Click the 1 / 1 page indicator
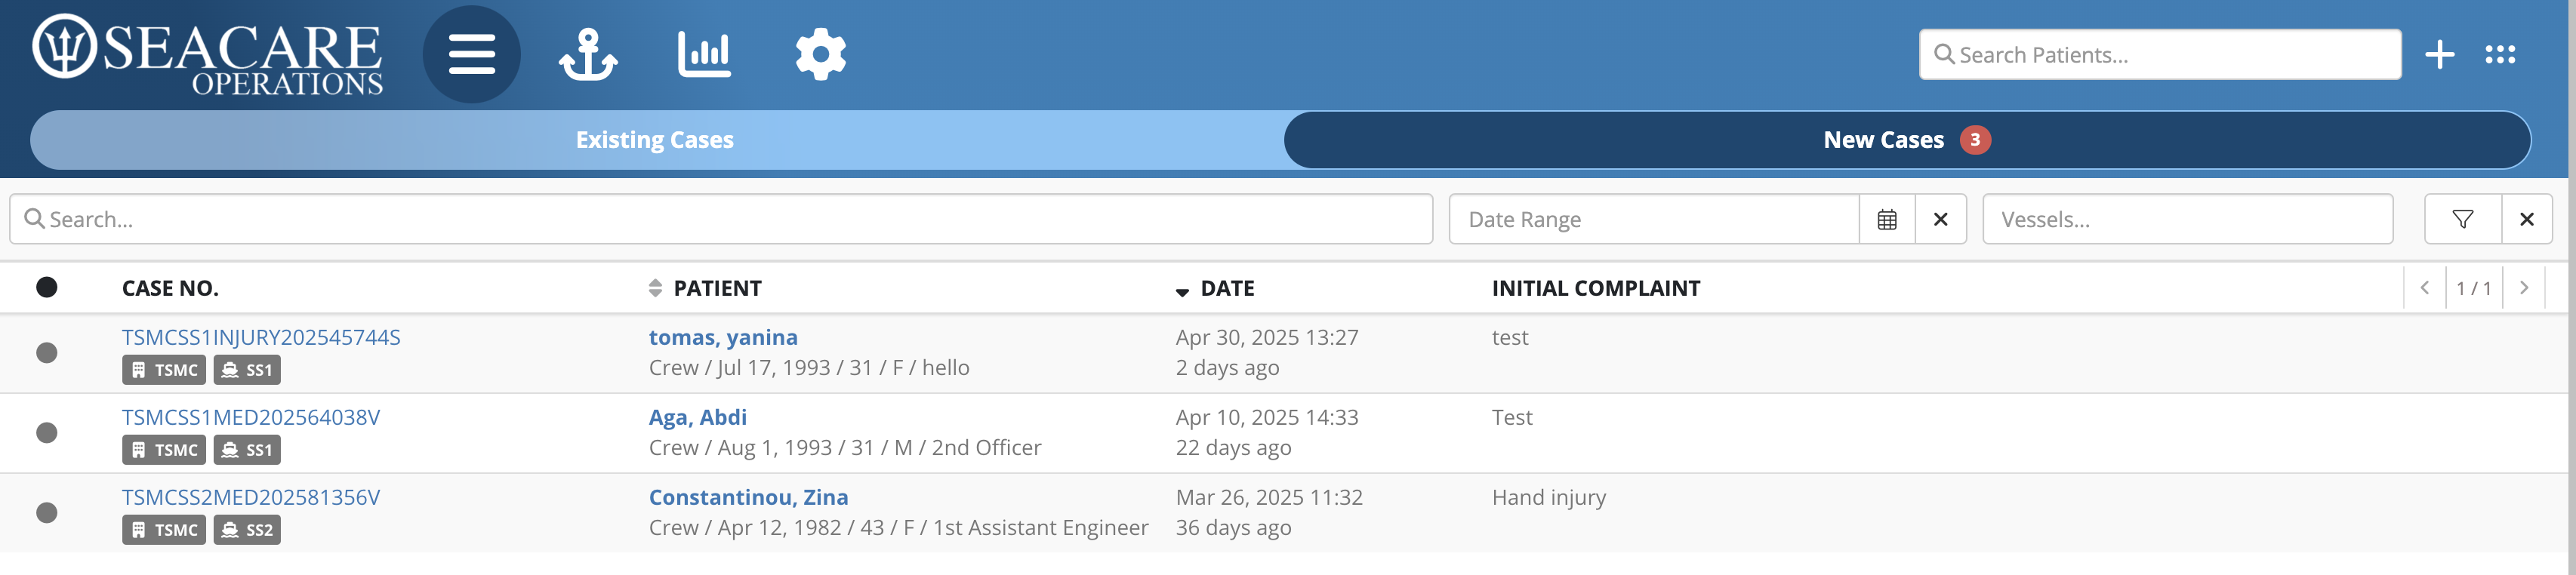Screen dimensions: 2576x575 click(x=2474, y=288)
